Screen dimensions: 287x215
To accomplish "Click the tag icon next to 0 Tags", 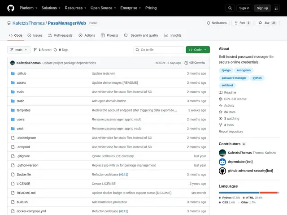I will 56,50.
